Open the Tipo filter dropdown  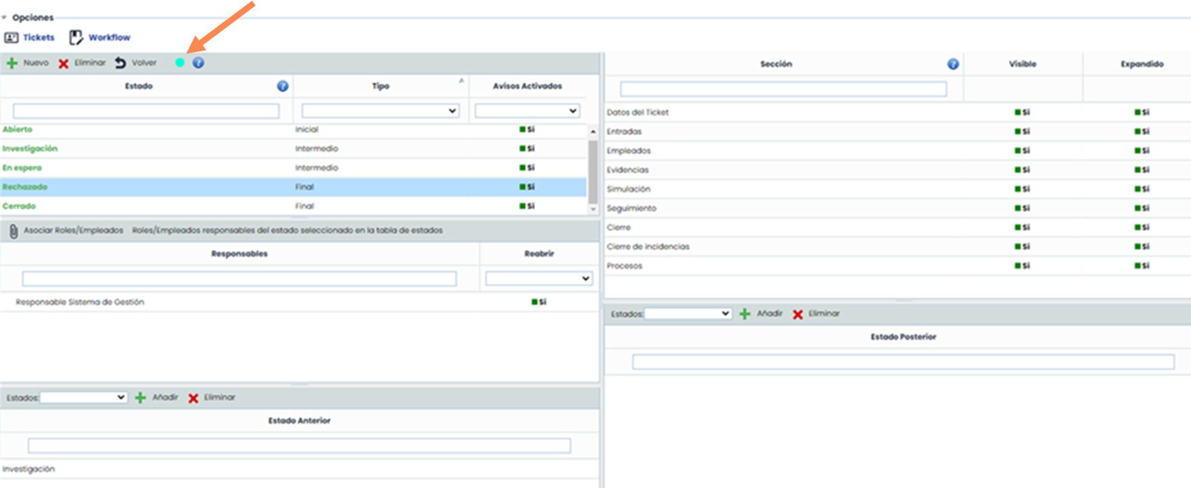[380, 111]
